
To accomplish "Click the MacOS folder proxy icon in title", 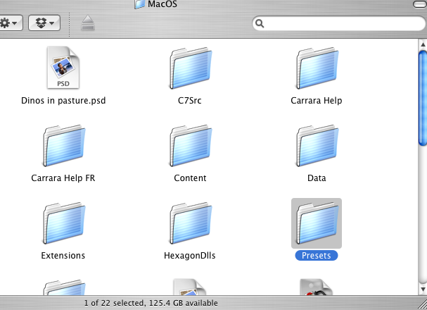I will coord(139,4).
